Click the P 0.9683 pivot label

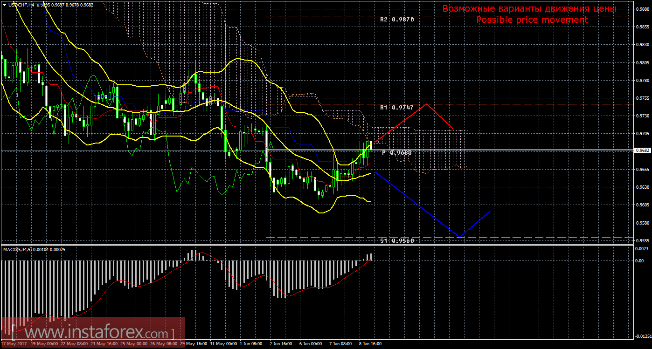point(397,153)
